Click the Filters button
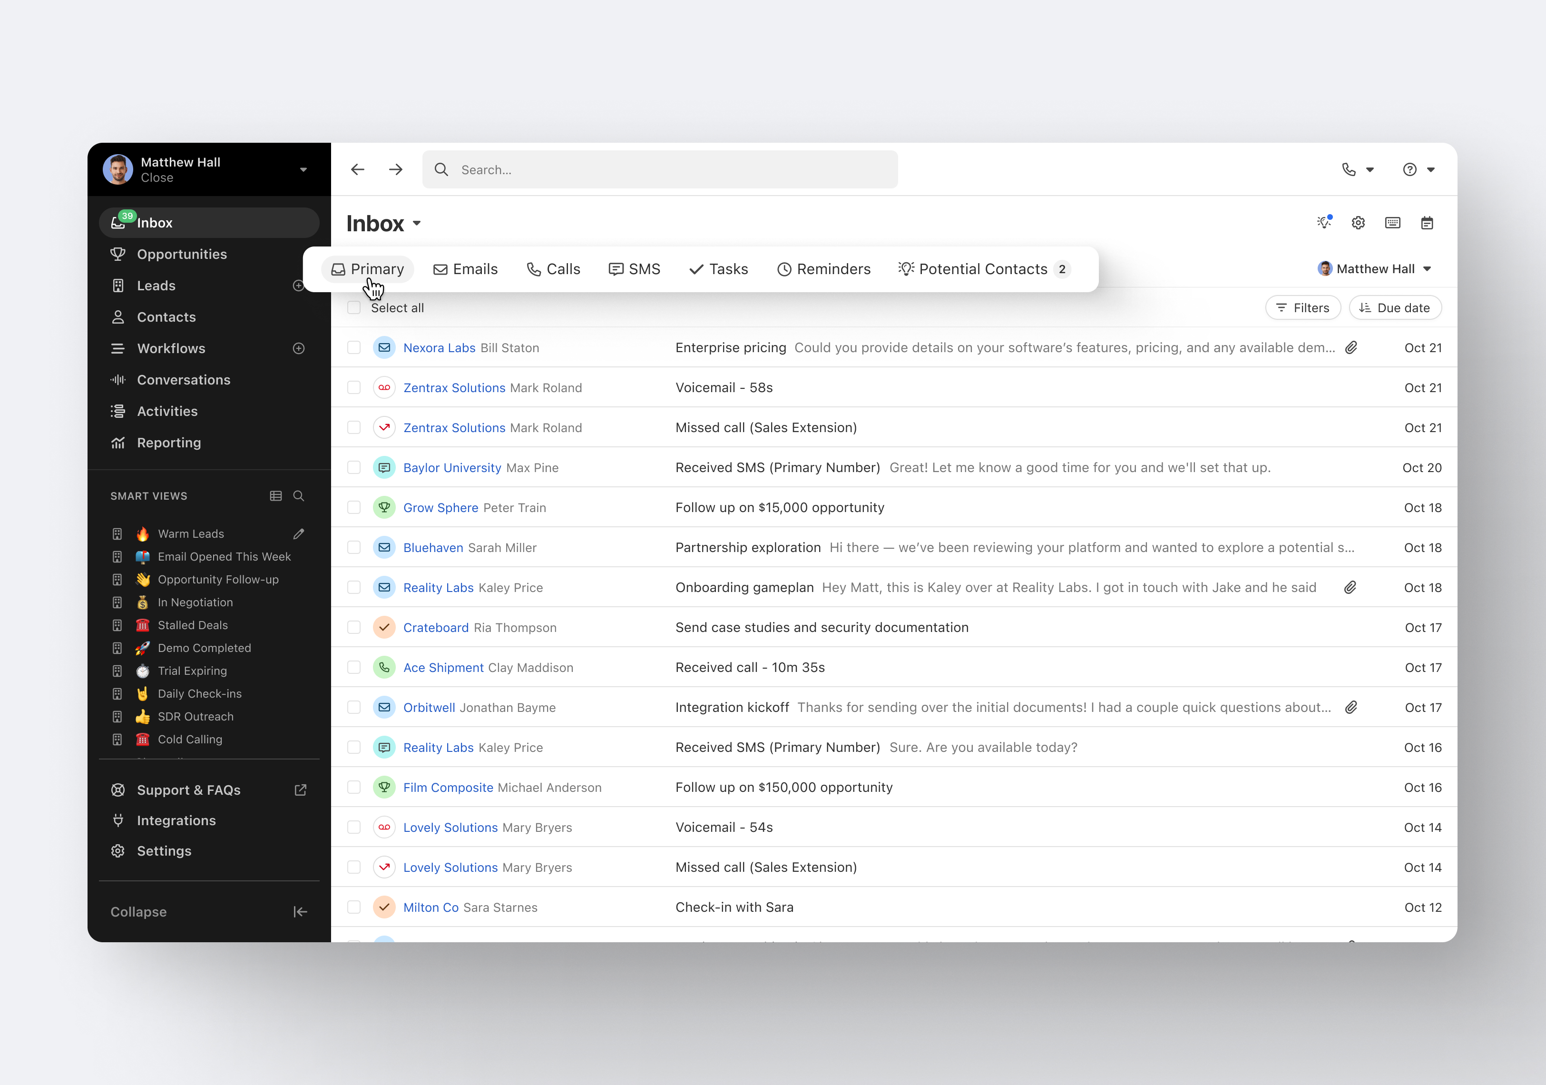Viewport: 1546px width, 1085px height. coord(1302,308)
